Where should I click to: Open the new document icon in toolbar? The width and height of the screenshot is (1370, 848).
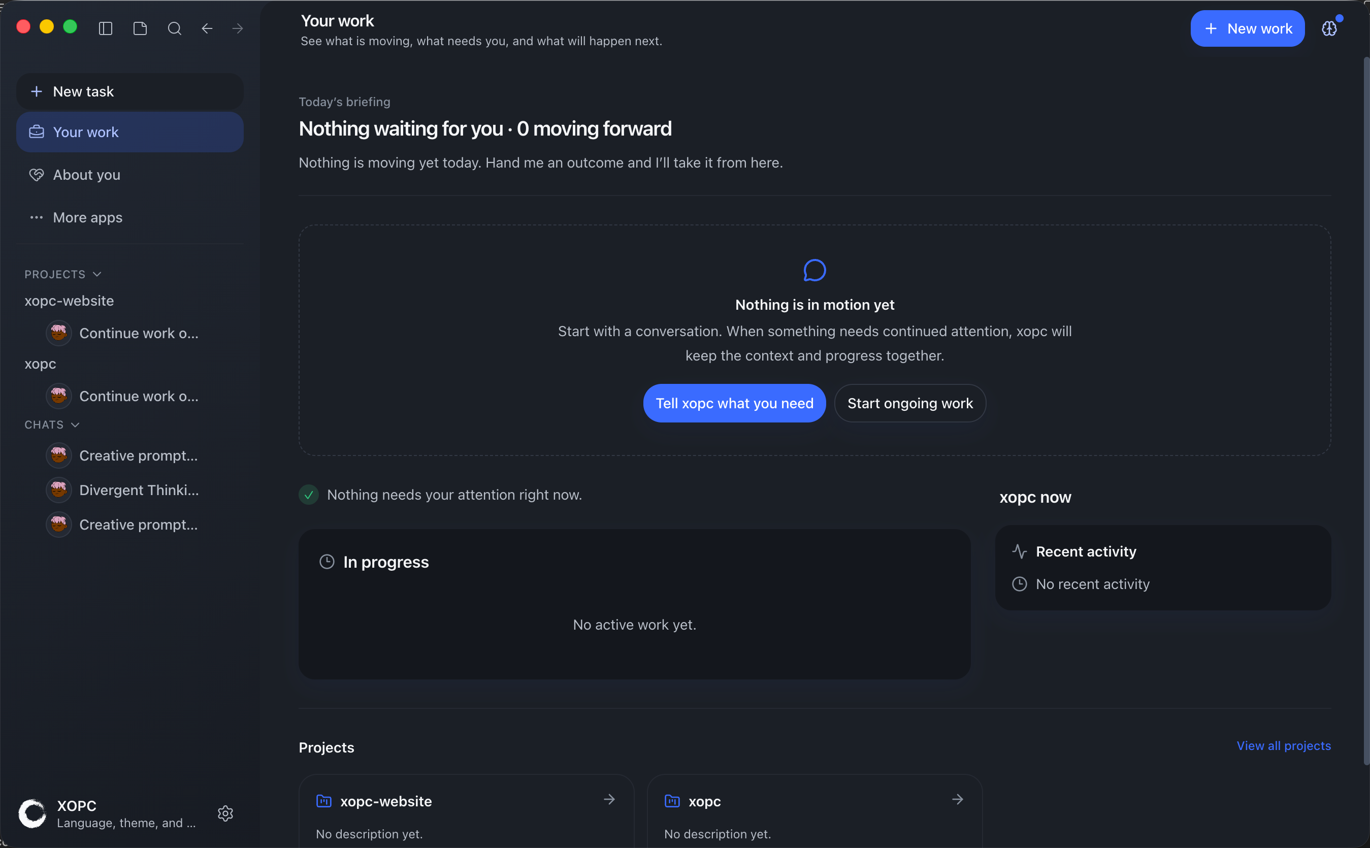(140, 28)
